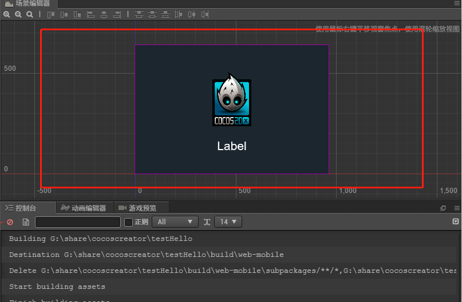Screen dimensions: 462x302
Task: Align selected nodes to right edge
Action: pos(117,14)
